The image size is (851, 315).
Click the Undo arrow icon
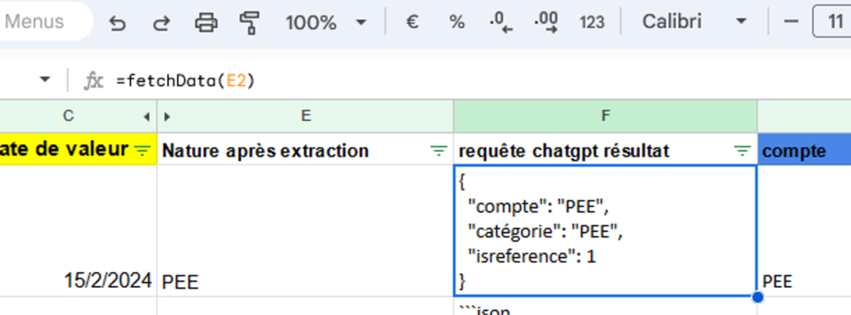(117, 22)
